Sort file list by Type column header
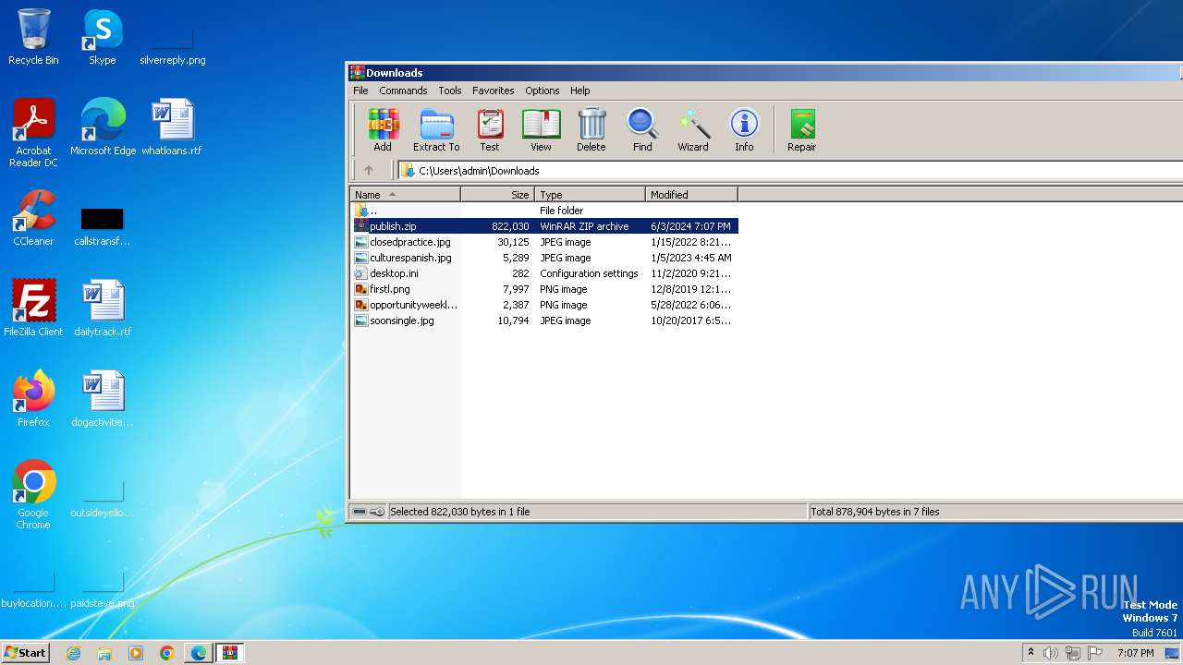This screenshot has height=665, width=1183. click(x=590, y=194)
